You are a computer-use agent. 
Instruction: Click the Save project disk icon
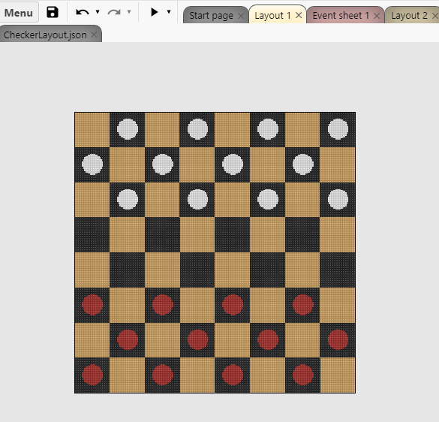pos(53,12)
